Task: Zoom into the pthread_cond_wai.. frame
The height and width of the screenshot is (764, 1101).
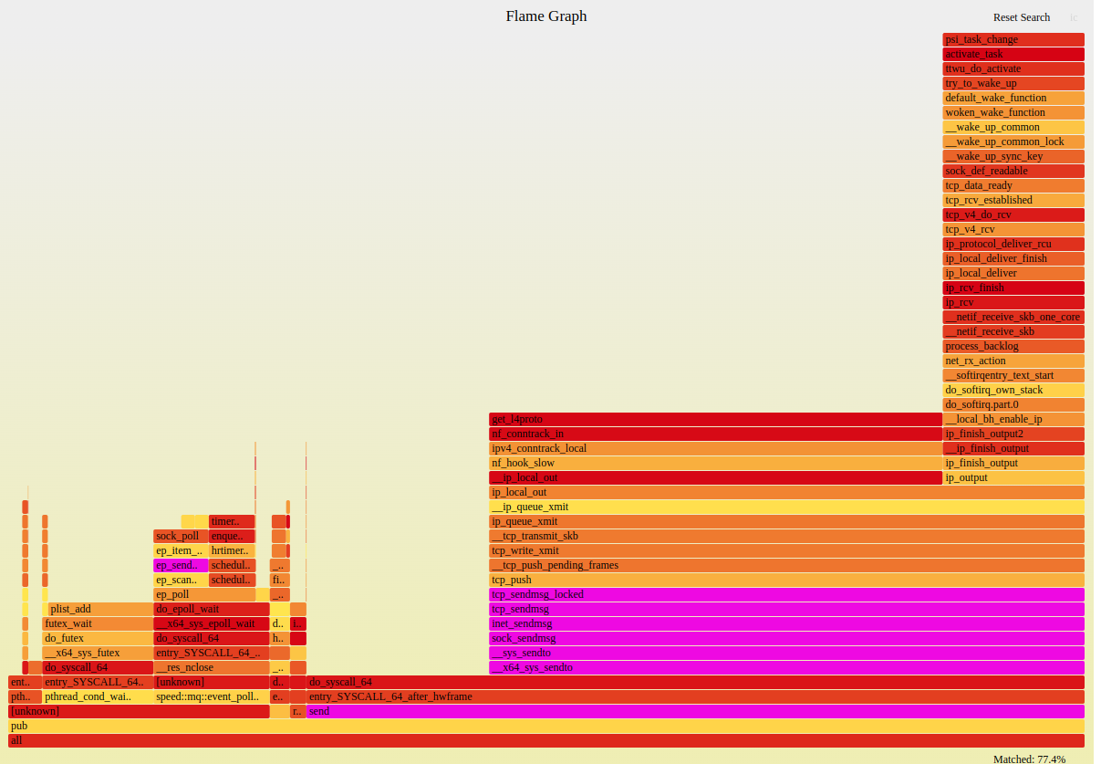Action: pos(96,696)
